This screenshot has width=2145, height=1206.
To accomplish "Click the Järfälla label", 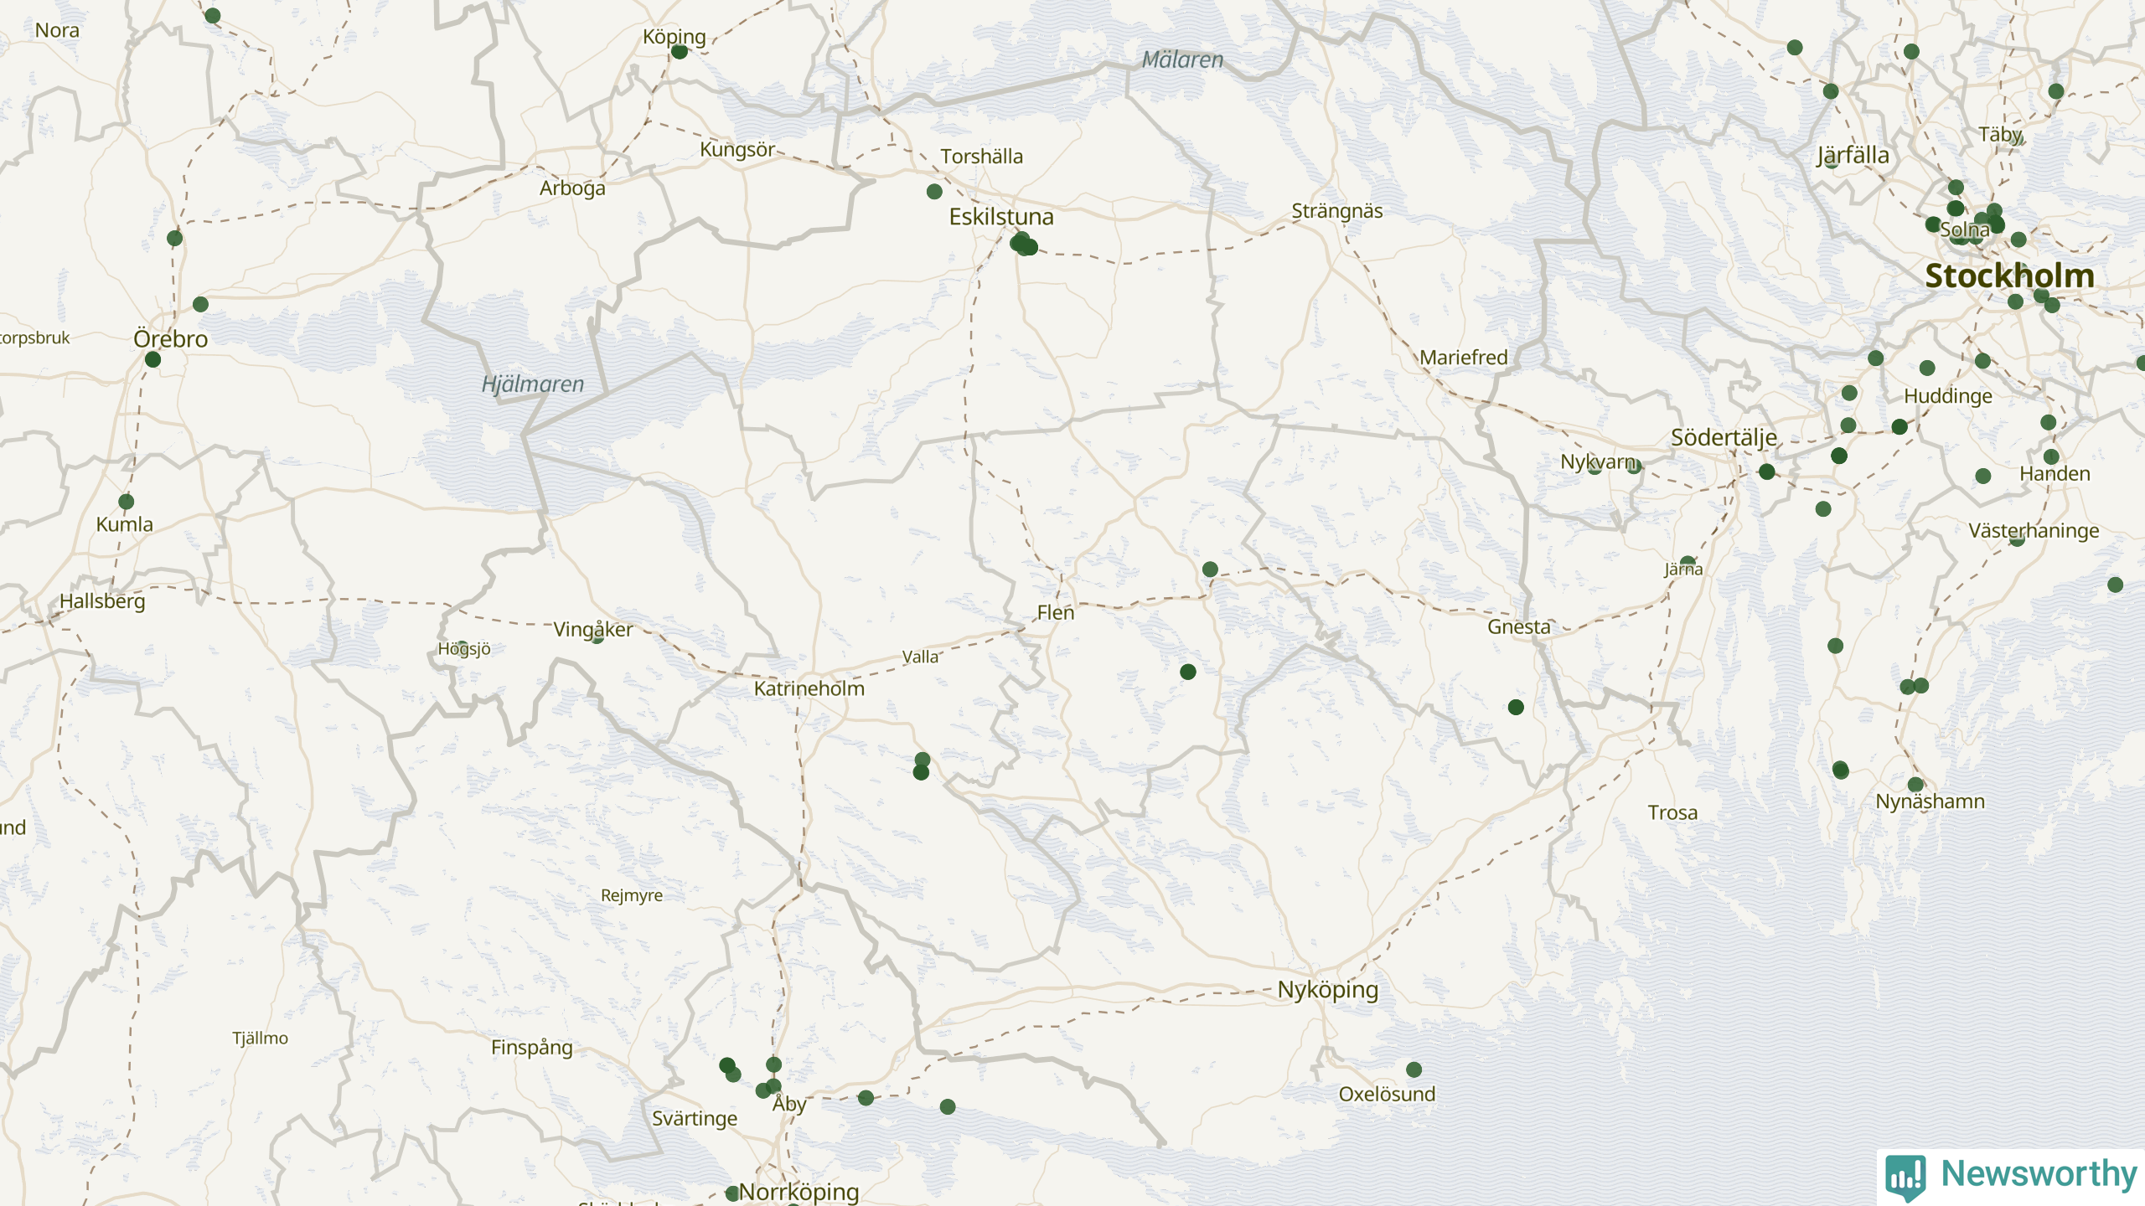I will (1853, 156).
